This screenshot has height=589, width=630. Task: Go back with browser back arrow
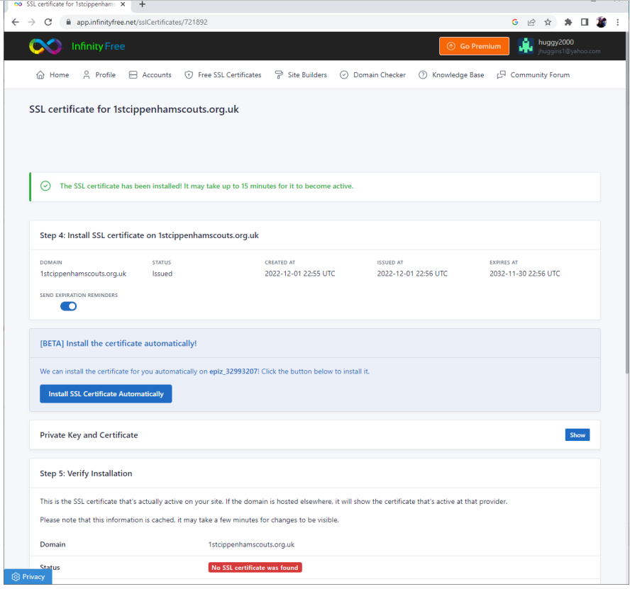click(15, 22)
